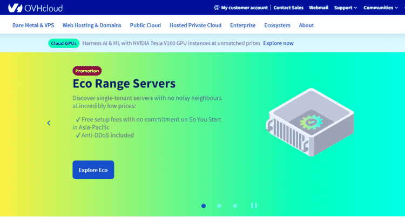The width and height of the screenshot is (405, 217).
Task: Open the Contact Sales link
Action: [288, 8]
